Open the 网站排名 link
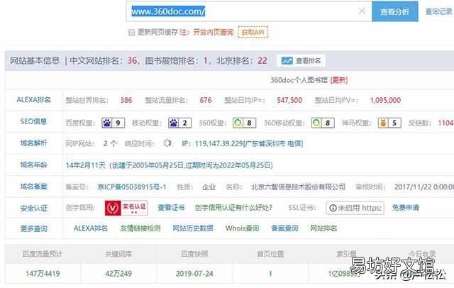The height and width of the screenshot is (288, 454). [x=323, y=228]
